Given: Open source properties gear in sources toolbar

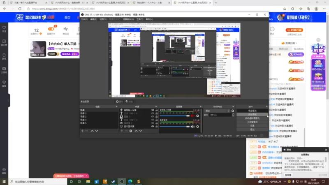Looking at the screenshot, I should click(x=131, y=131).
